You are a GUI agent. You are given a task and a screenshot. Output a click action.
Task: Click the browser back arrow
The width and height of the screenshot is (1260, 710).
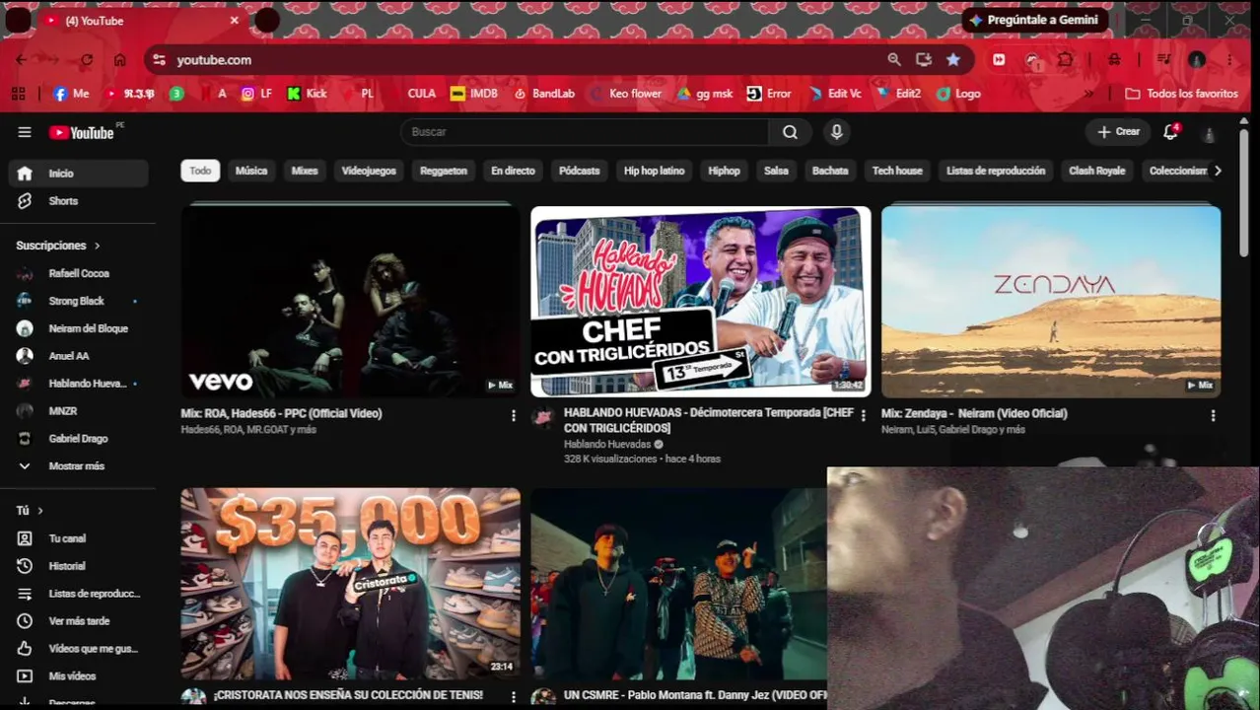pyautogui.click(x=21, y=60)
